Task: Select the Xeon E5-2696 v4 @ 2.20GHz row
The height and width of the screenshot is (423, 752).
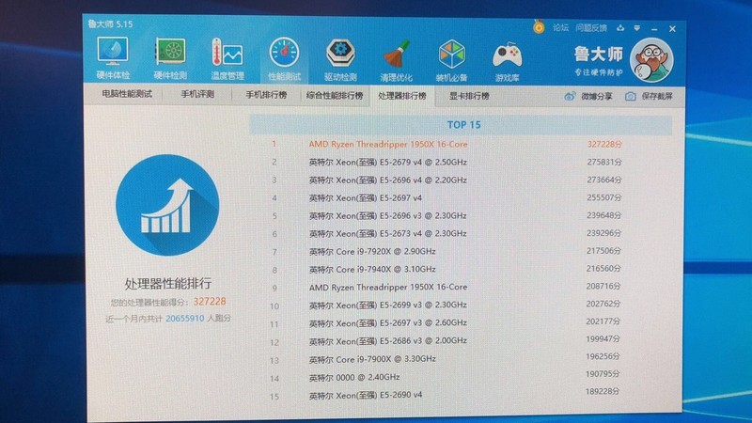Action: pos(447,180)
